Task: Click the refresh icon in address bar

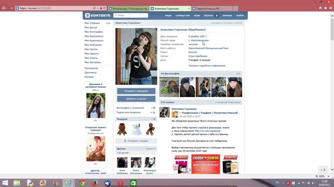Action: coord(104,8)
